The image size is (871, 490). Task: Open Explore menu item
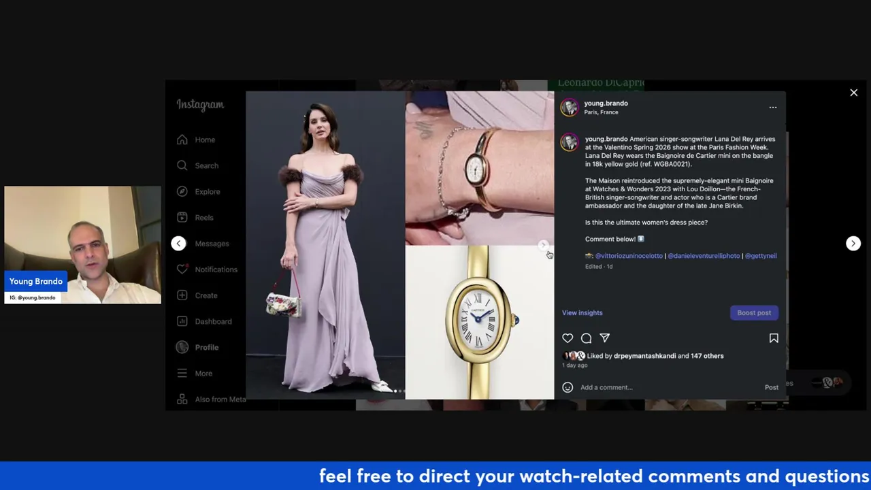(x=208, y=191)
